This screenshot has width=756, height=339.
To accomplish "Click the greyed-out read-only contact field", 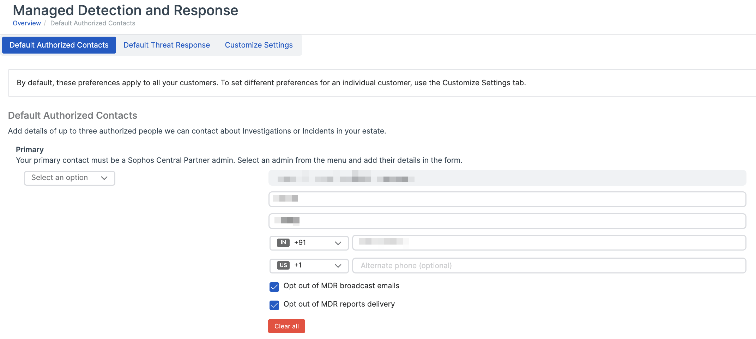I will pyautogui.click(x=507, y=178).
